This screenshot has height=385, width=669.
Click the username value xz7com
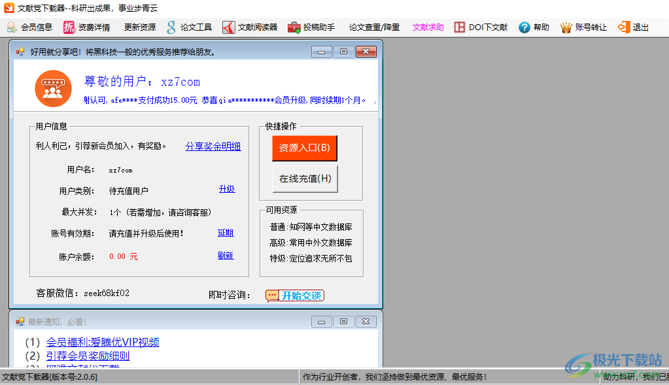pyautogui.click(x=121, y=170)
